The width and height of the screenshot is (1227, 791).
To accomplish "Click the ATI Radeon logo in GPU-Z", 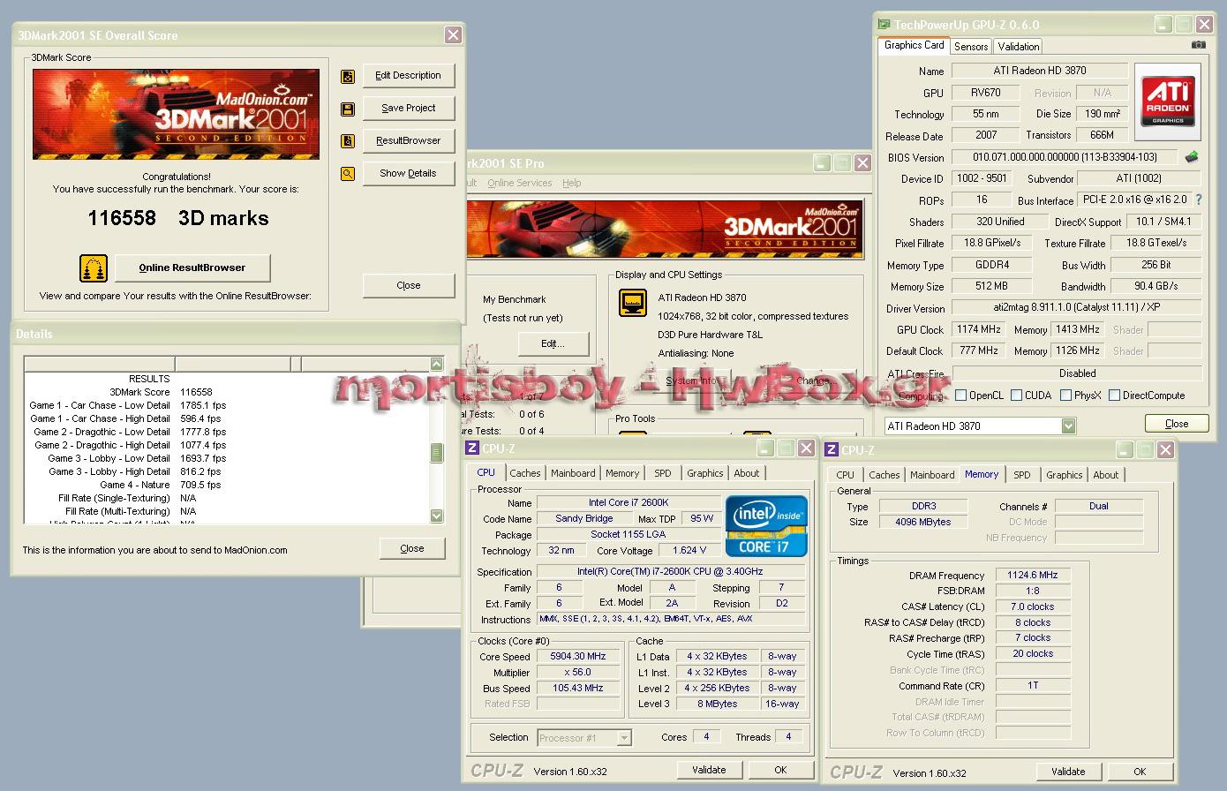I will [x=1167, y=102].
